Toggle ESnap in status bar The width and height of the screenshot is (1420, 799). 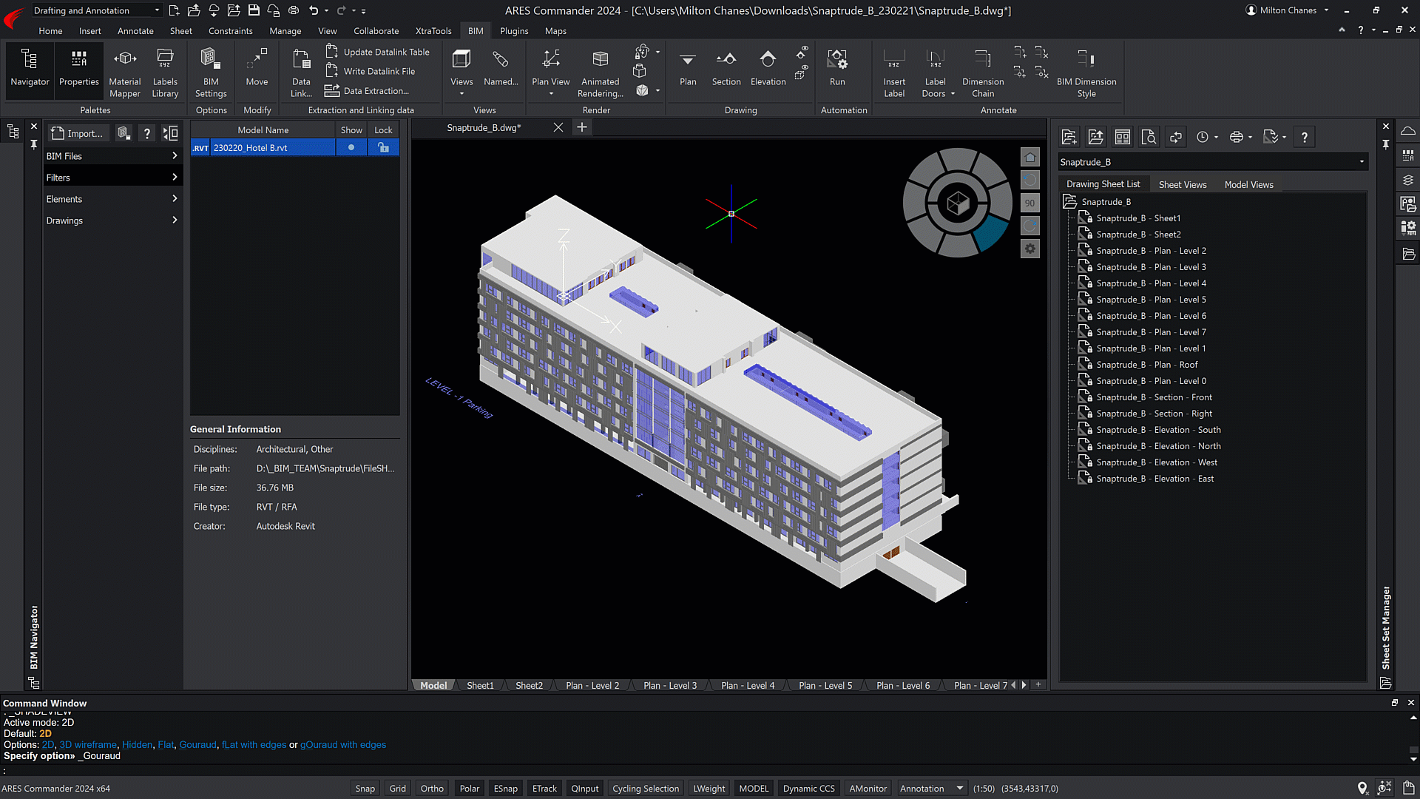505,788
